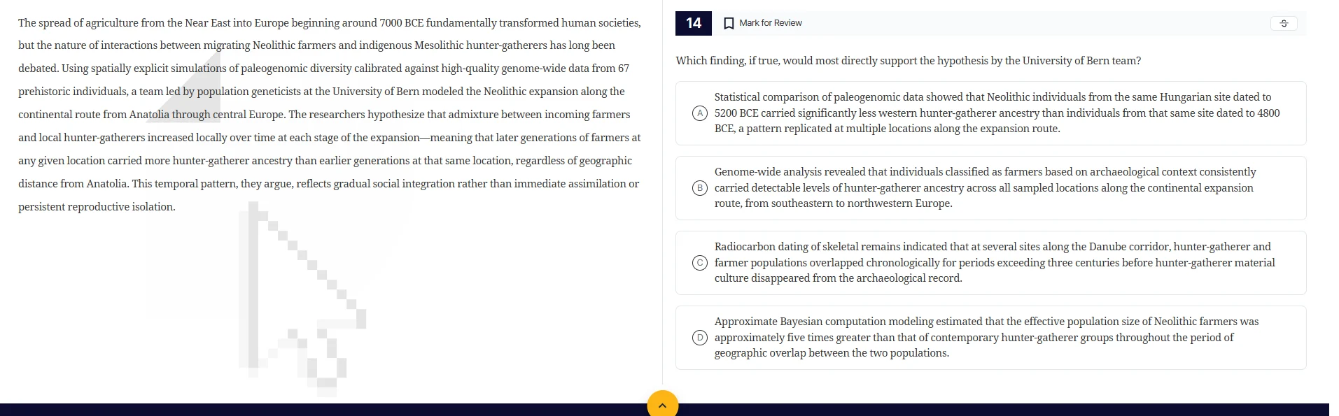Viewport: 1339px width, 416px height.
Task: Click the passage's opening line about agriculture
Action: tap(329, 23)
